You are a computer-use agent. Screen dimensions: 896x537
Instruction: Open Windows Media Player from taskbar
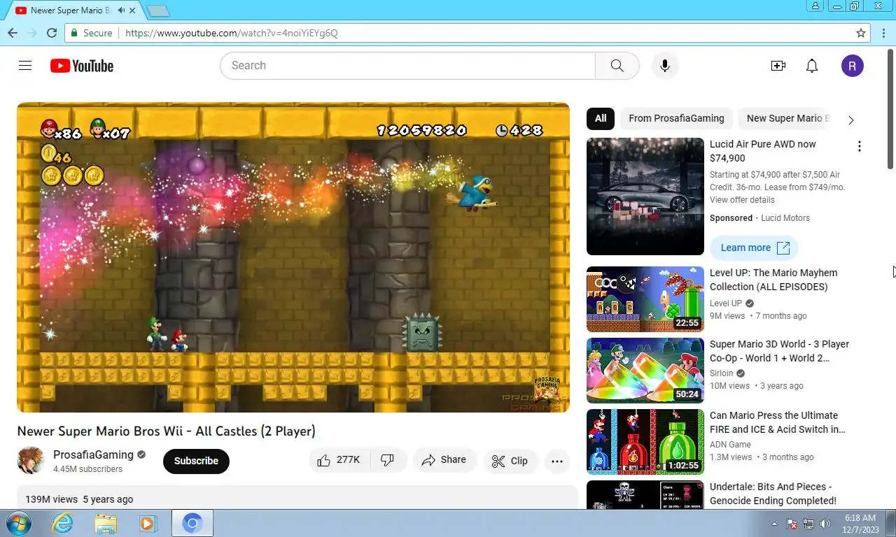pos(148,523)
